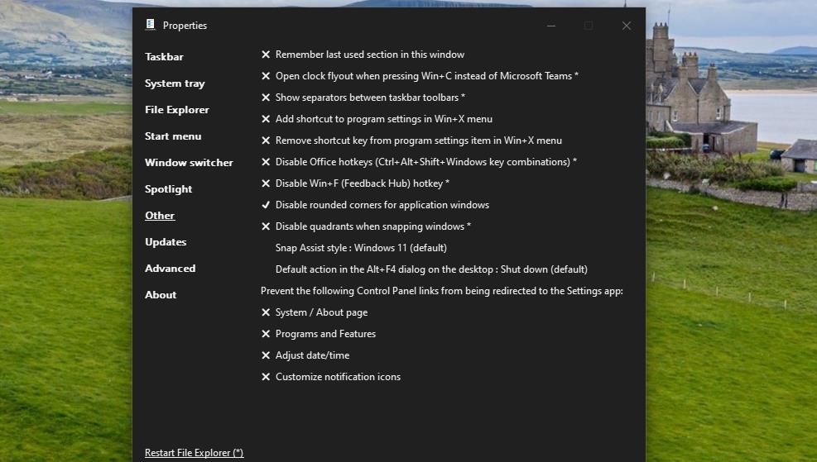This screenshot has width=817, height=462.
Task: Uncheck Disable rounded corners for application windows
Action: click(x=382, y=205)
